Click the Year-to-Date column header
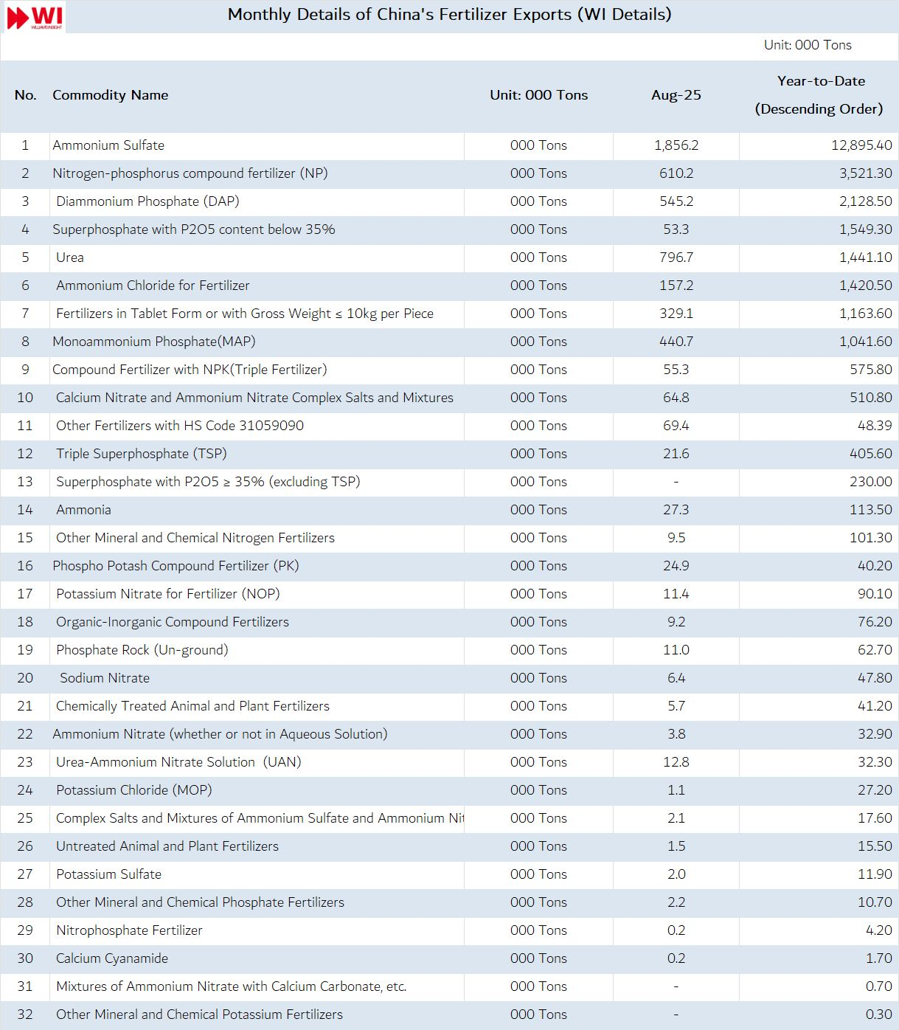The image size is (899, 1030). click(820, 95)
